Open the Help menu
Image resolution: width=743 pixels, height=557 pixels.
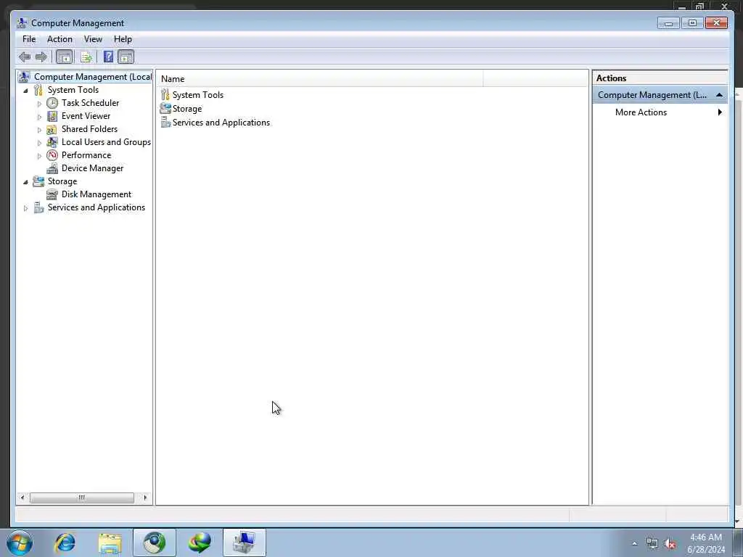pos(123,39)
